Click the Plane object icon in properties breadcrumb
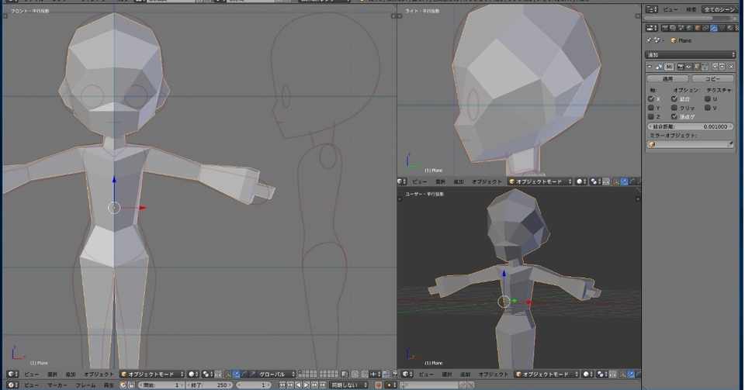 pyautogui.click(x=674, y=40)
